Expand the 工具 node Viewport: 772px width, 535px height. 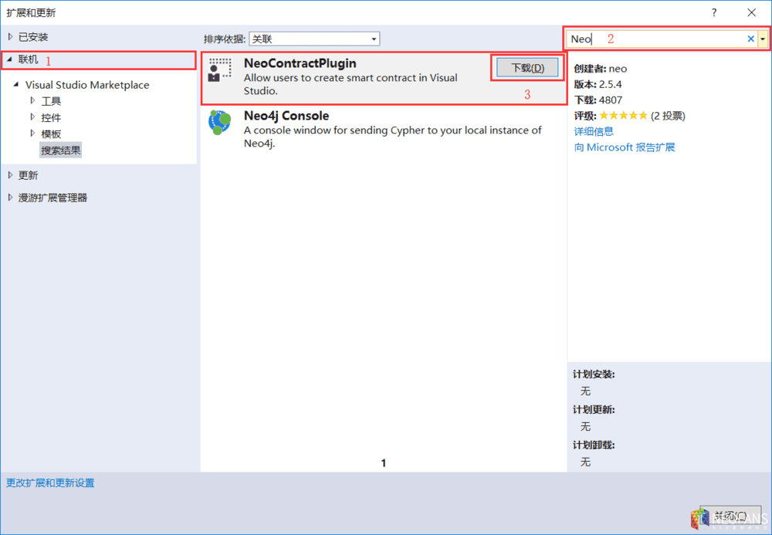[x=32, y=101]
